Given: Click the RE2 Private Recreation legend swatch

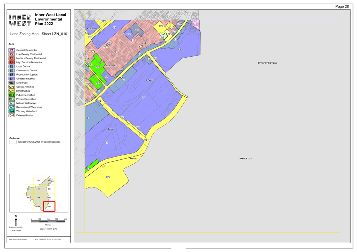Looking at the screenshot, I should tap(12, 99).
